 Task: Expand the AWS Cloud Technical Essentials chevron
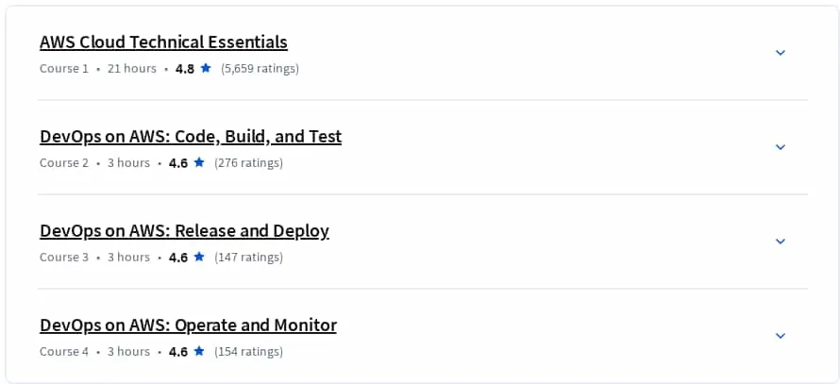(x=781, y=53)
